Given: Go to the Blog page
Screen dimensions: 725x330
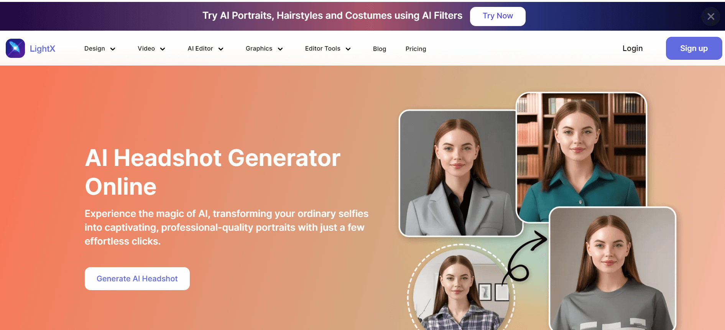Looking at the screenshot, I should pos(380,49).
